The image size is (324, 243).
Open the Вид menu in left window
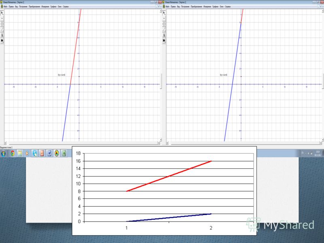point(17,6)
